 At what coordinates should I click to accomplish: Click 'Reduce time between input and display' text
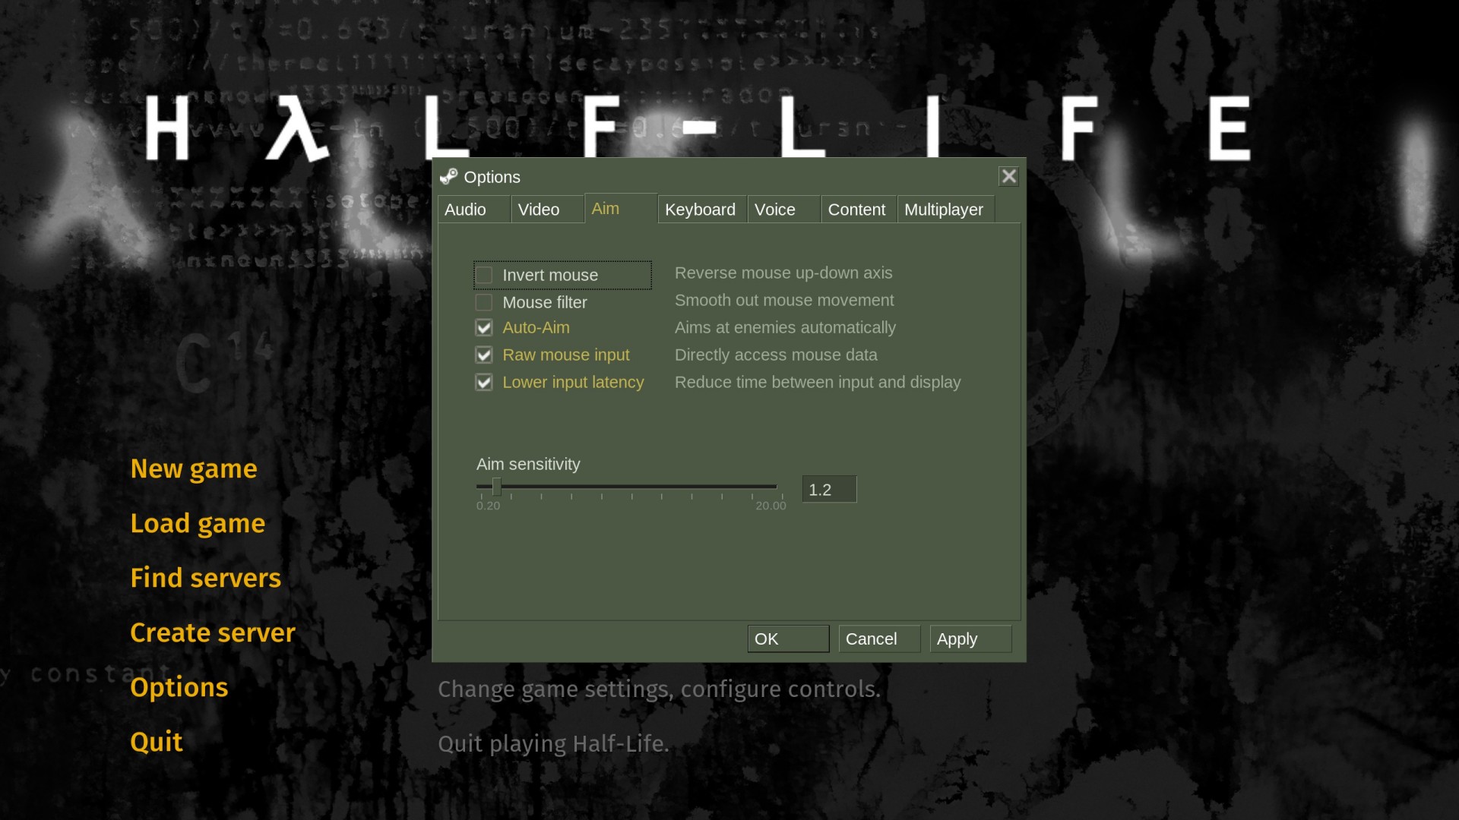click(x=818, y=382)
